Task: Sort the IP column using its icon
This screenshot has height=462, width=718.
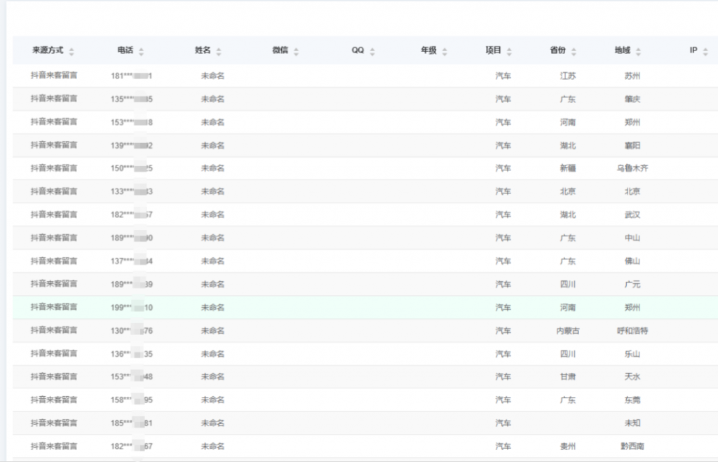Action: click(705, 51)
